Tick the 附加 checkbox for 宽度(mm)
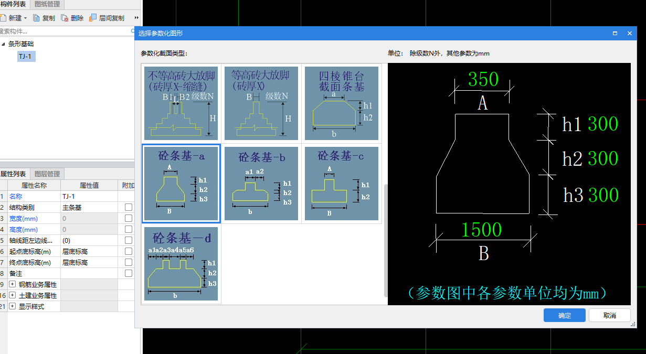The width and height of the screenshot is (646, 354). coord(128,218)
